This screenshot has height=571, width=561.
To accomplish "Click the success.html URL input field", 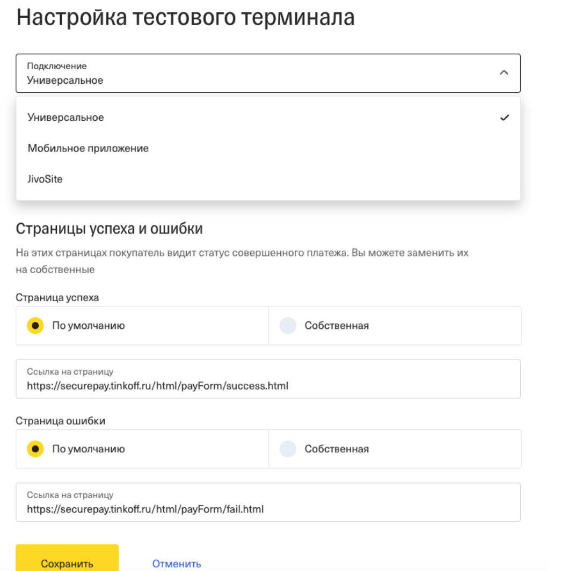I will [267, 385].
